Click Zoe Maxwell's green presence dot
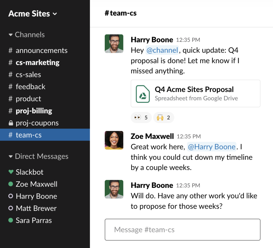This screenshot has width=273, height=248. [x=11, y=184]
